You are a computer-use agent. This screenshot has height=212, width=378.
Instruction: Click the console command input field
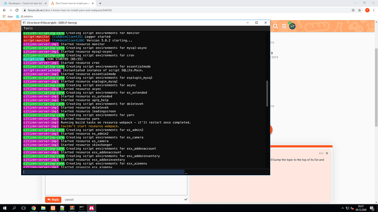pyautogui.click(x=102, y=172)
